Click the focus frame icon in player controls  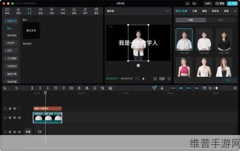(x=155, y=79)
